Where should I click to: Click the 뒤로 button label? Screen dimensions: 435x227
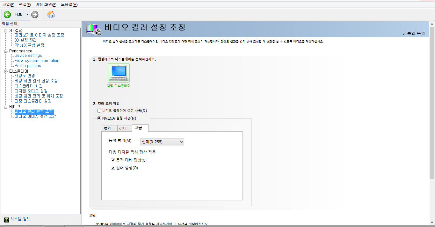point(18,14)
